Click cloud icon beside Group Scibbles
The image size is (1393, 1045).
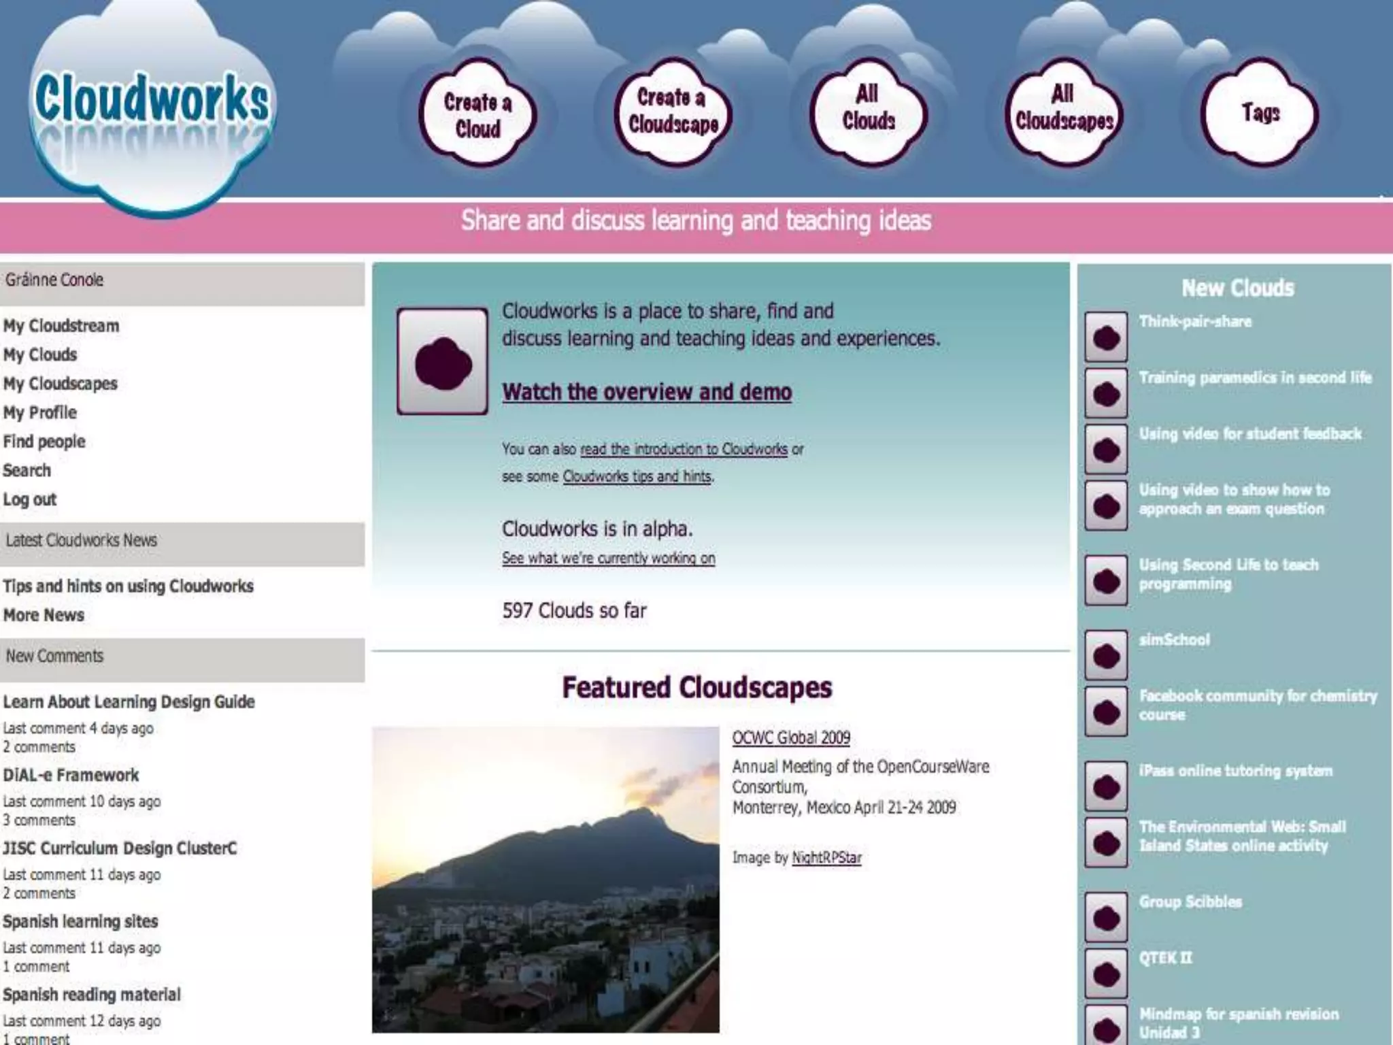pos(1105,917)
